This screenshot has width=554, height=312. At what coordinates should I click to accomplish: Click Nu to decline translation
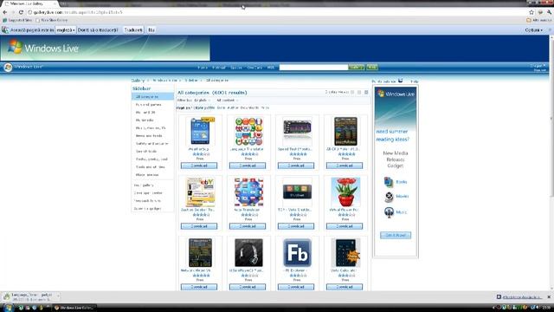point(151,30)
